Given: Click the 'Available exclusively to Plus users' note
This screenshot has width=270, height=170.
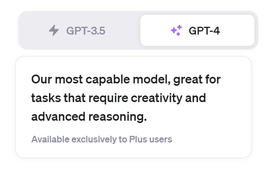Looking at the screenshot, I should coord(101,139).
